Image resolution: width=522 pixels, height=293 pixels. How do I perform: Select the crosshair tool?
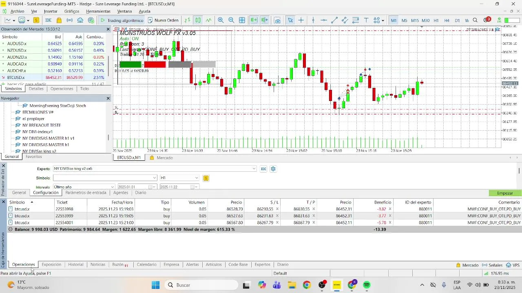[x=301, y=20]
